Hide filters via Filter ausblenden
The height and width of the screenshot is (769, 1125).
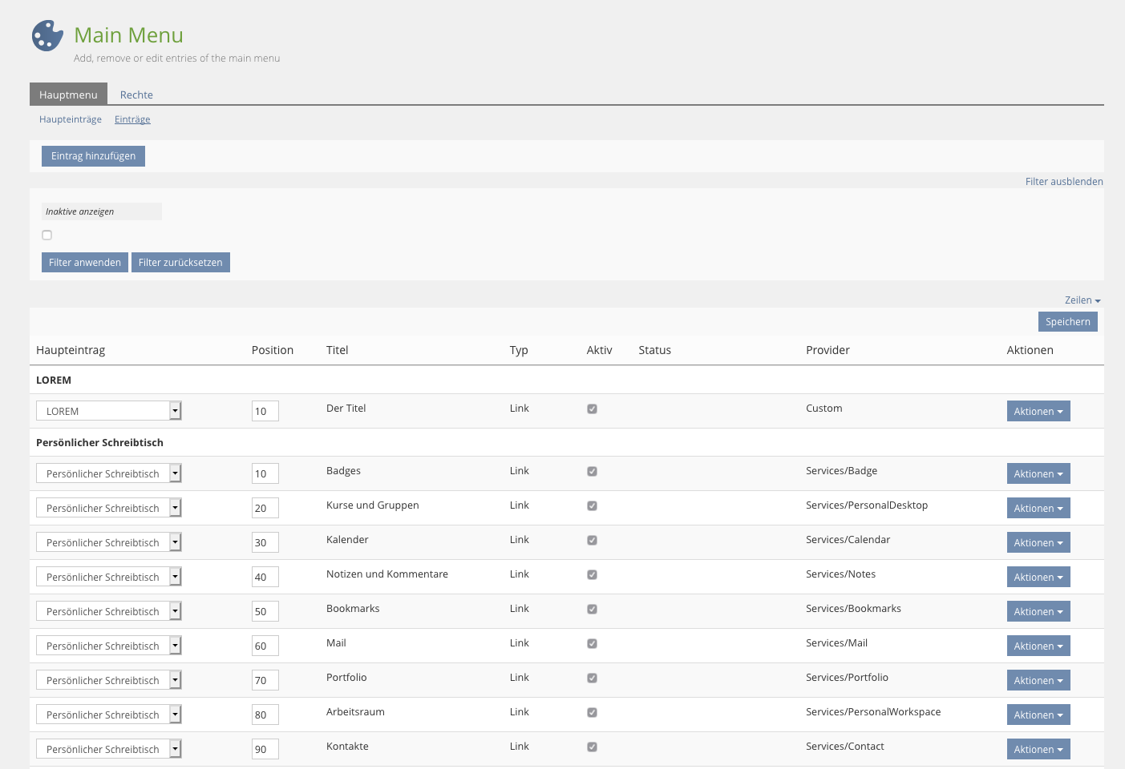(1063, 182)
